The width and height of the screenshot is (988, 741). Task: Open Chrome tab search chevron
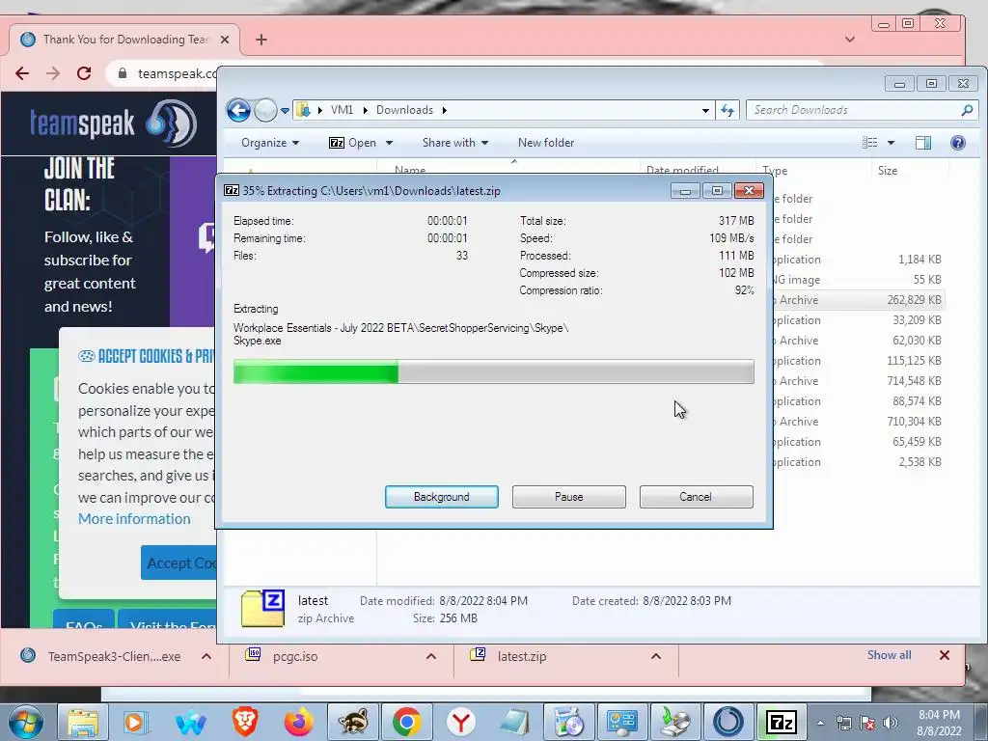click(849, 40)
